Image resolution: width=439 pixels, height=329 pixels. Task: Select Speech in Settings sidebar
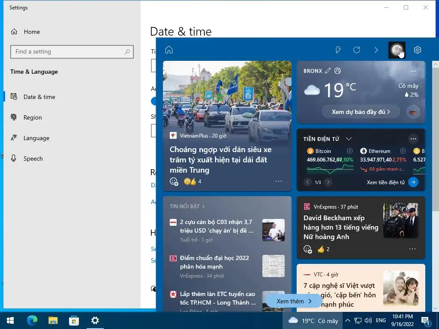(x=72, y=159)
